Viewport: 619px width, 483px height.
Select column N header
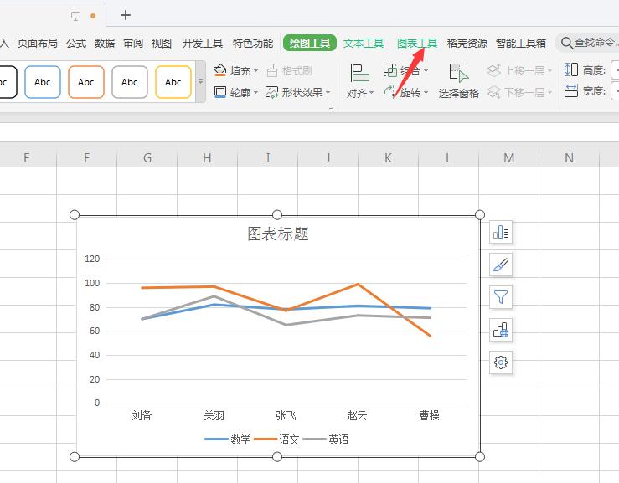[569, 158]
